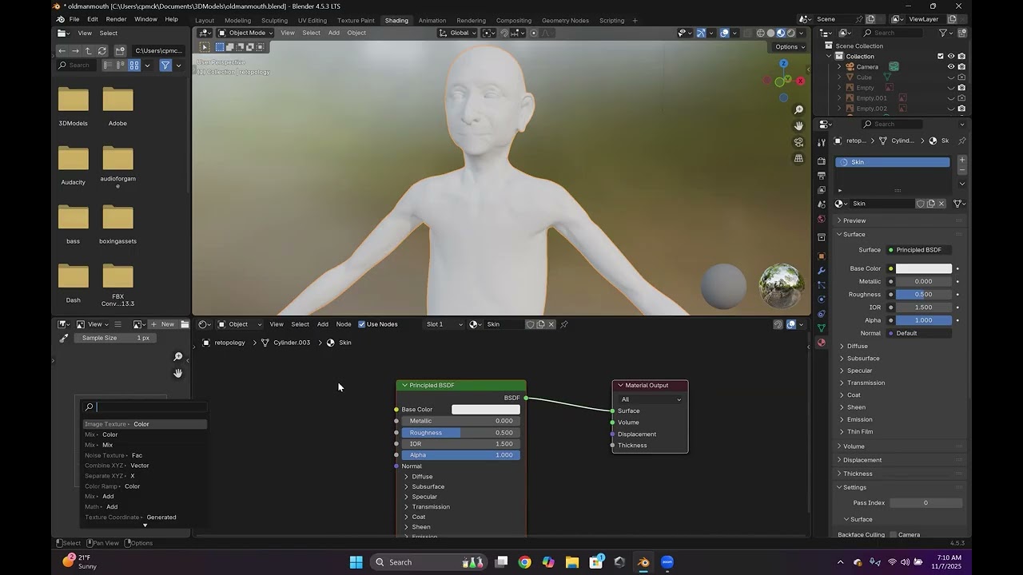Open View Layer properties tab icon

tap(822, 190)
